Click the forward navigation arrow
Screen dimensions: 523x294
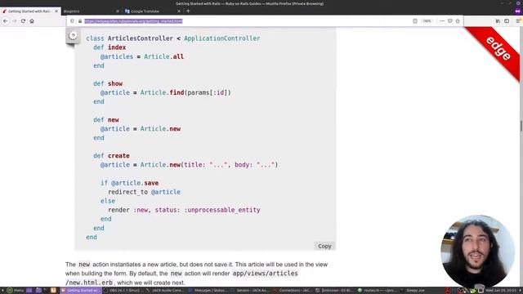pos(15,21)
